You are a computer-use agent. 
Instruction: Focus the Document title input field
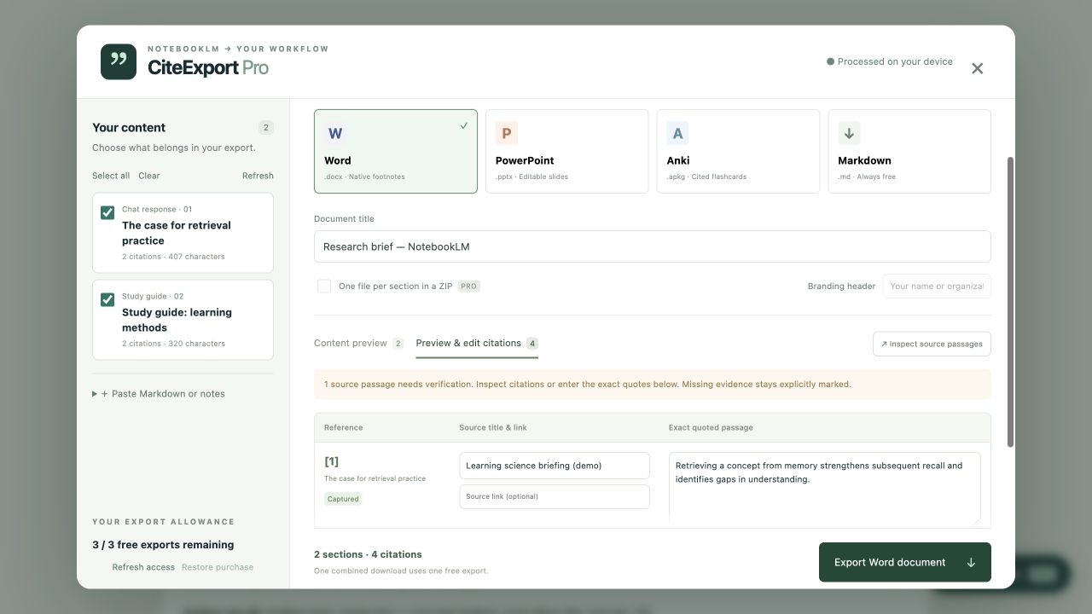653,246
